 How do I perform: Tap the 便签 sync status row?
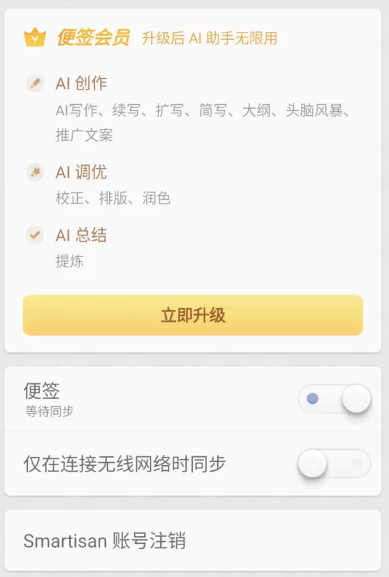[x=115, y=398]
